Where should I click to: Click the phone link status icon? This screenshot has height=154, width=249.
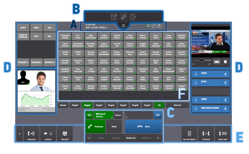[x=154, y=26]
